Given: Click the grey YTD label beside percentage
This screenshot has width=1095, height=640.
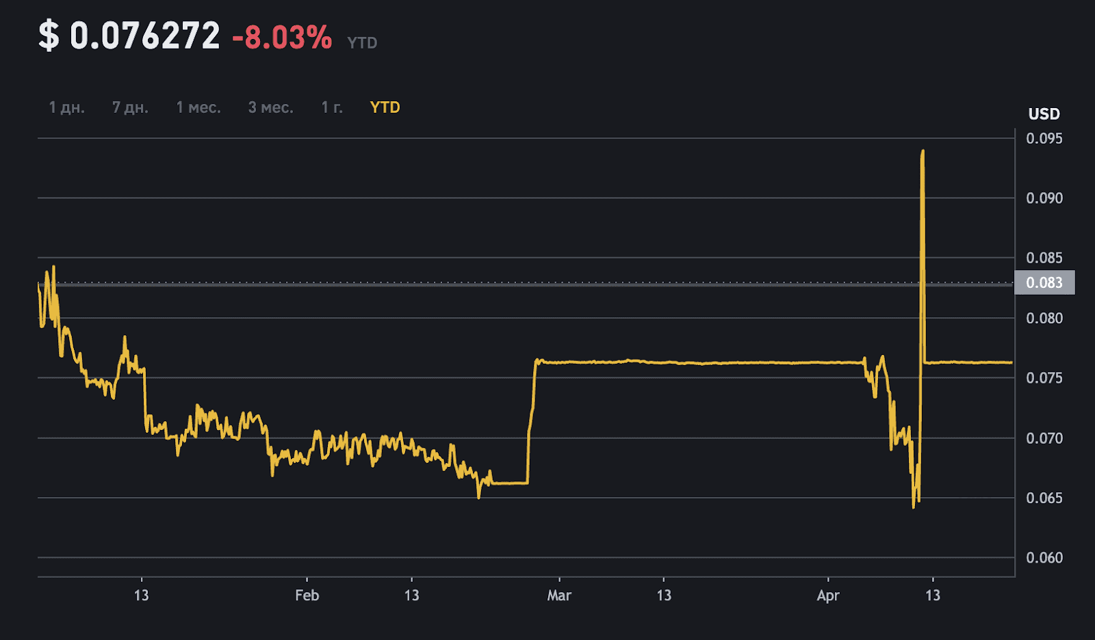Looking at the screenshot, I should (x=362, y=43).
